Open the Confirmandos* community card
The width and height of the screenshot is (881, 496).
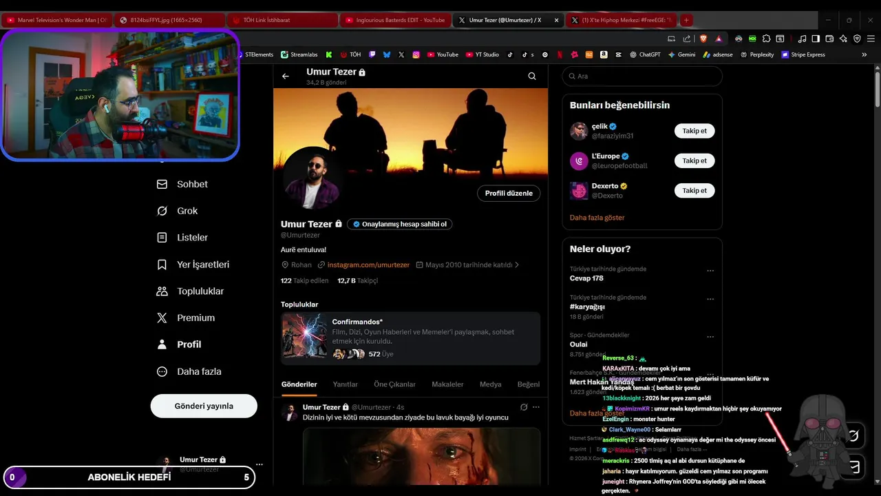coord(410,338)
